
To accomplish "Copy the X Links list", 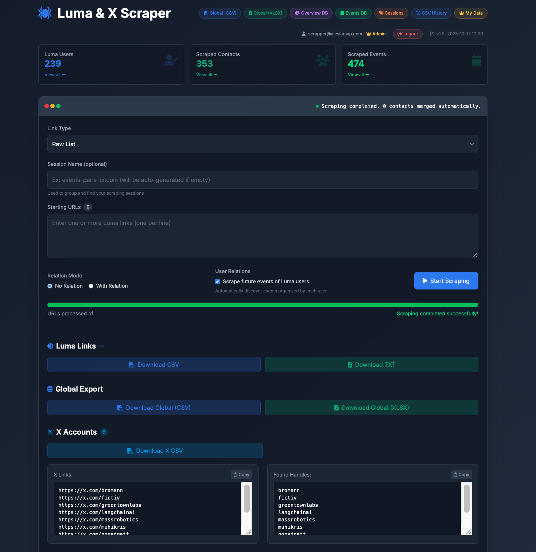I will (241, 475).
